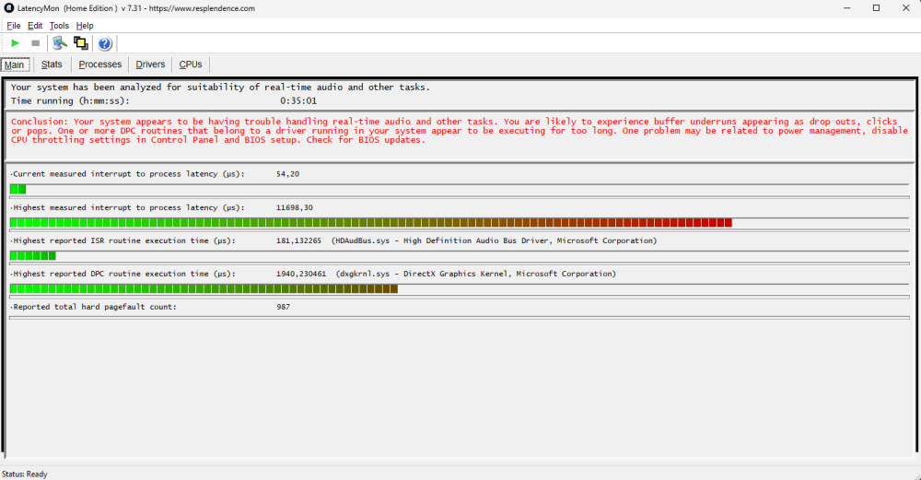Image resolution: width=921 pixels, height=480 pixels.
Task: Open the system information magnifier icon
Action: coord(60,43)
